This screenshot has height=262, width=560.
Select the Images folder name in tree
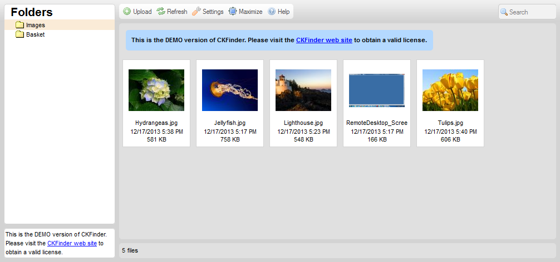36,26
